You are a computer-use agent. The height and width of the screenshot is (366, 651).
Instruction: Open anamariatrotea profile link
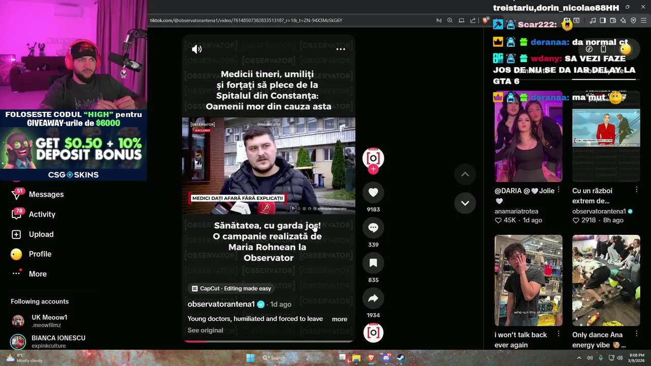(516, 211)
